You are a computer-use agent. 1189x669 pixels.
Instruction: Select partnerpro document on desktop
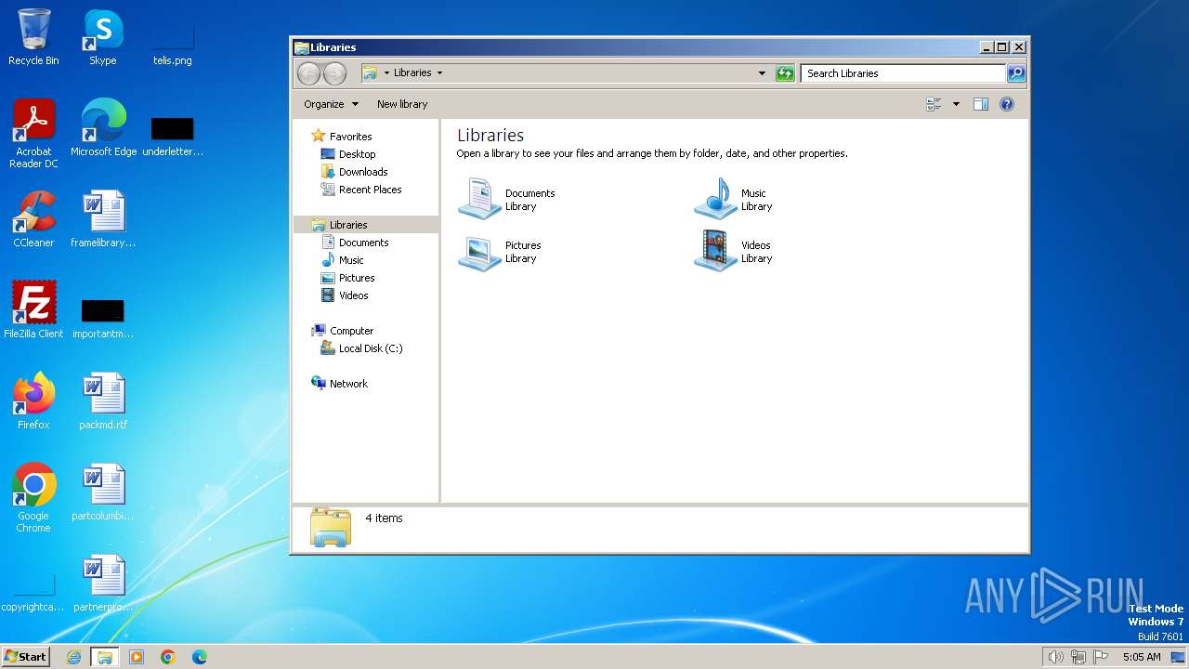(103, 584)
